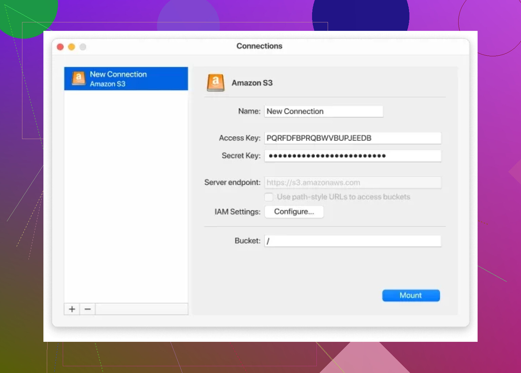Click the Secret Key label

(x=241, y=156)
